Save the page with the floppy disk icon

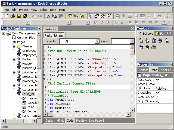tap(19, 16)
